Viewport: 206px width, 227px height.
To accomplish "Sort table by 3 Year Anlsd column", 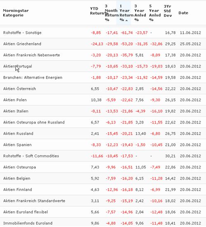I will (x=140, y=13).
